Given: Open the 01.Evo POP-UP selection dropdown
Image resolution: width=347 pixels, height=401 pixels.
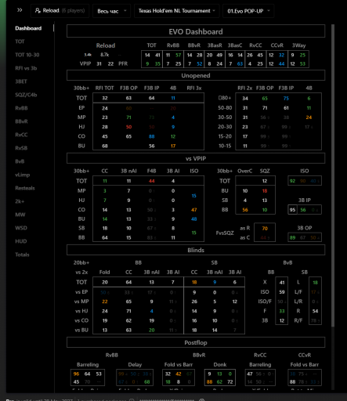Looking at the screenshot, I should coord(248,11).
